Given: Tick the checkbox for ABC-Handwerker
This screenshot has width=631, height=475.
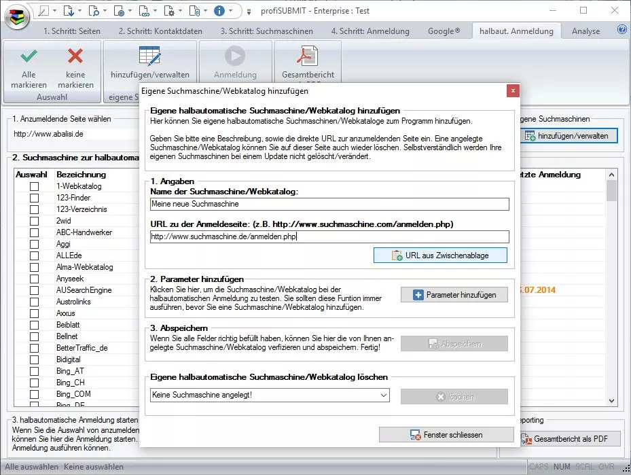Looking at the screenshot, I should pyautogui.click(x=34, y=232).
